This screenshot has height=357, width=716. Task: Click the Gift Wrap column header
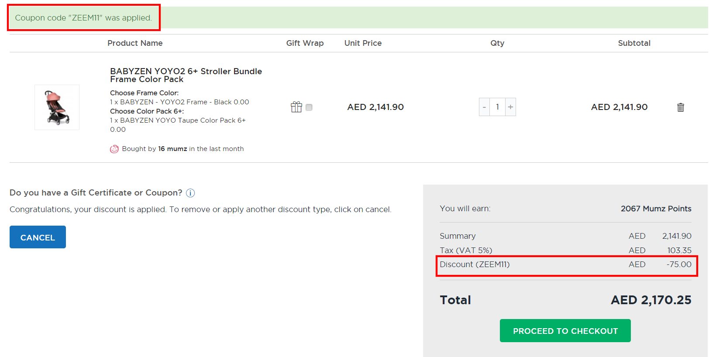[x=305, y=43]
